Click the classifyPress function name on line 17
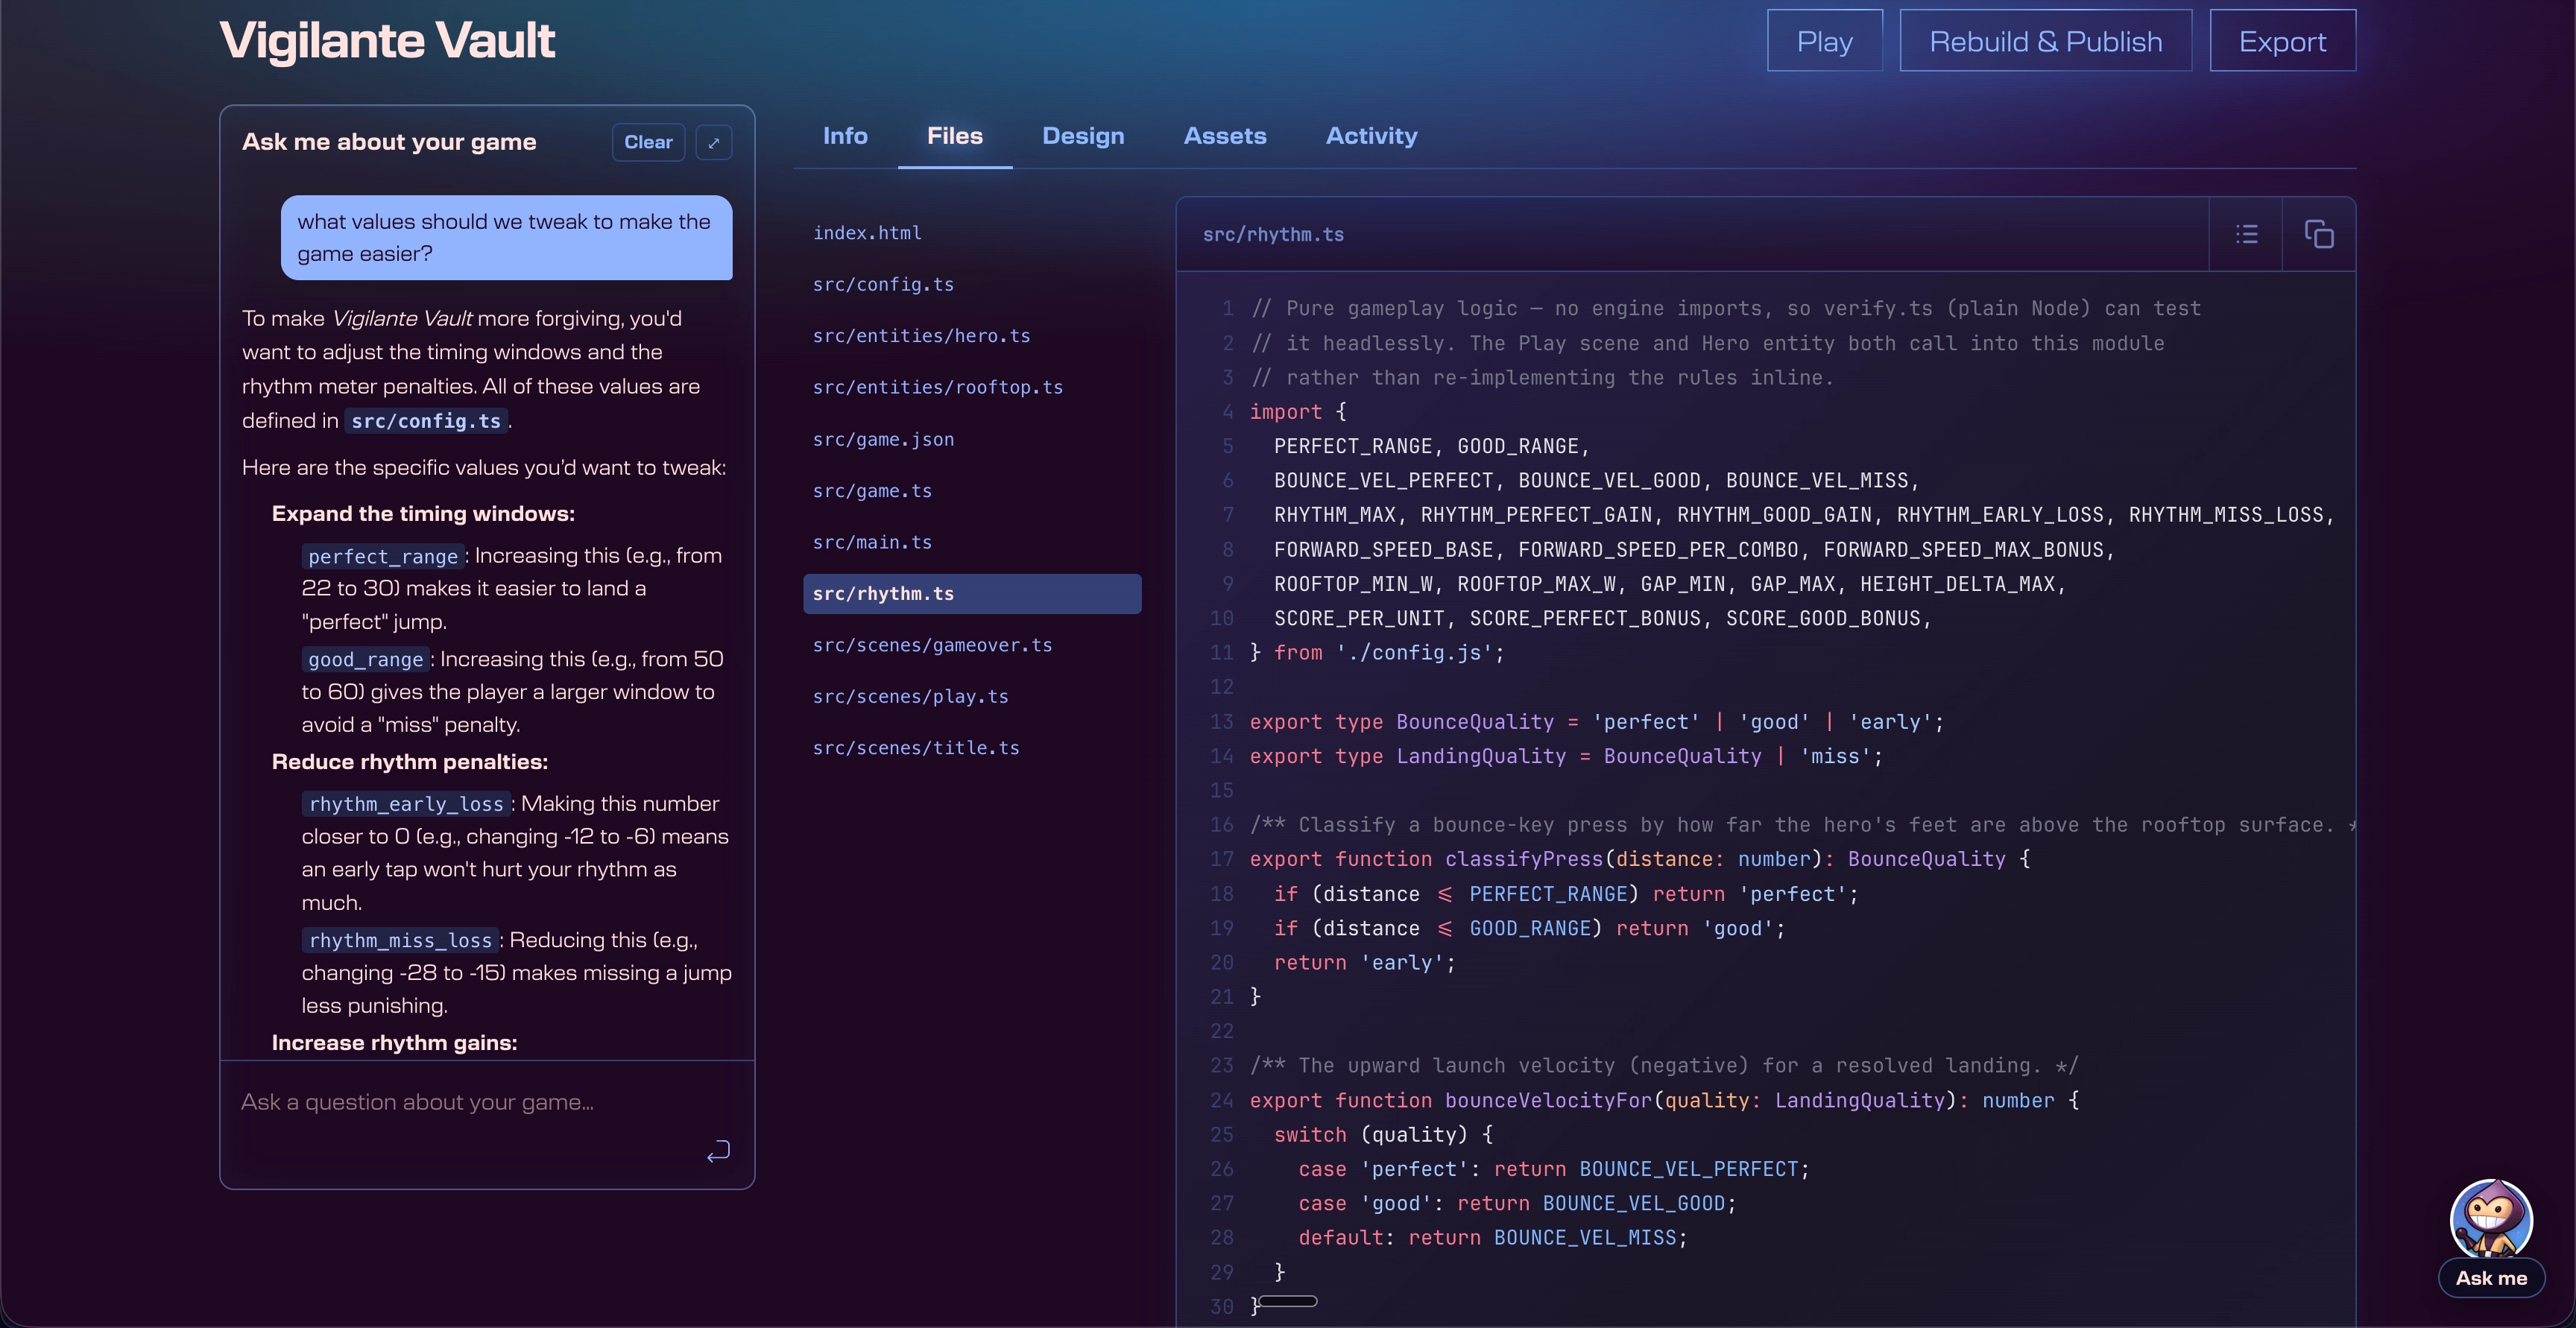2576x1328 pixels. (1524, 859)
